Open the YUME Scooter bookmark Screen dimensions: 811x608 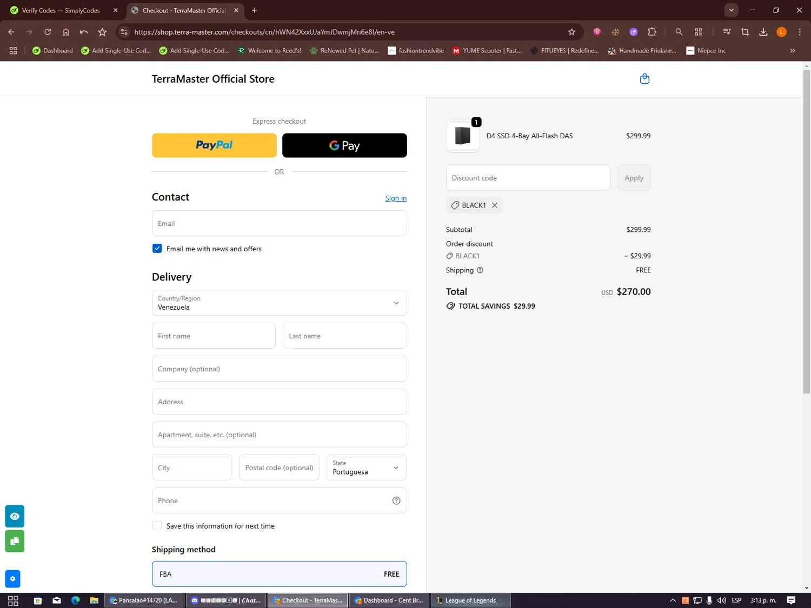487,50
